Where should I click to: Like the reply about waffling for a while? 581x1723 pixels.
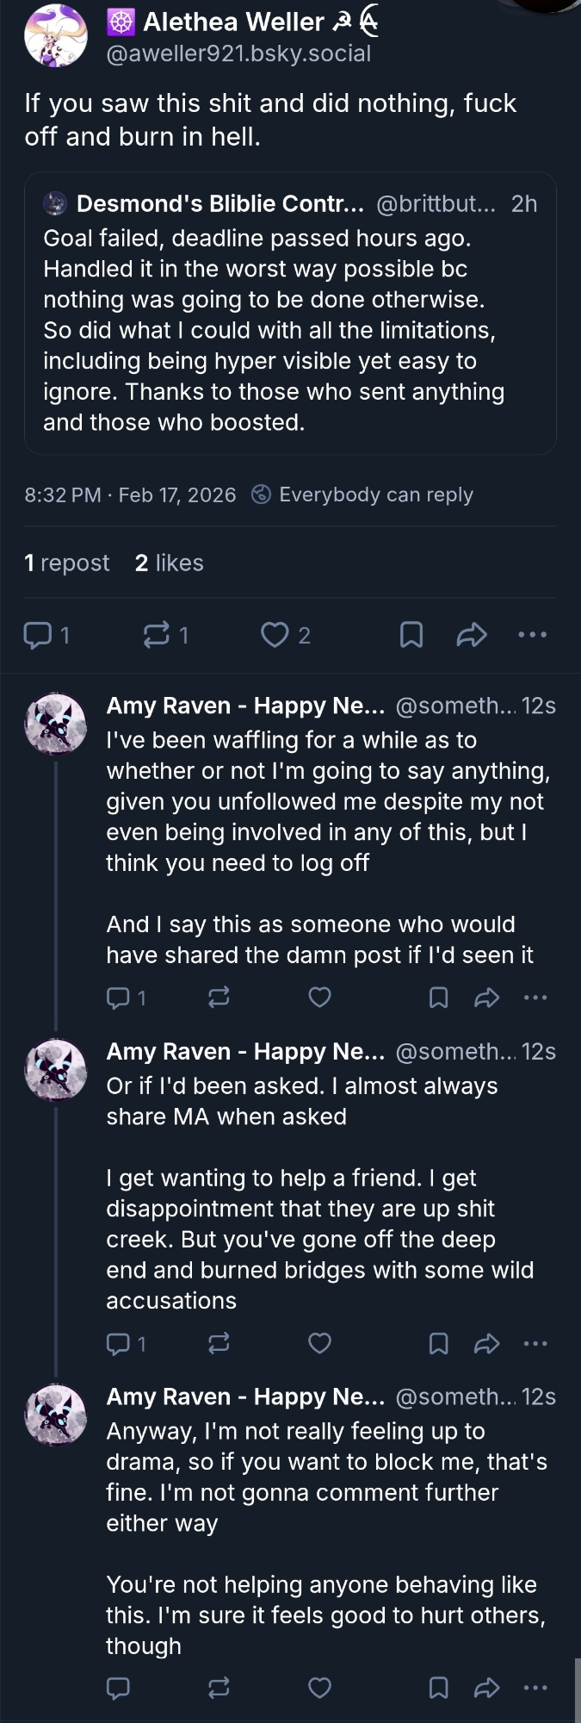click(319, 998)
